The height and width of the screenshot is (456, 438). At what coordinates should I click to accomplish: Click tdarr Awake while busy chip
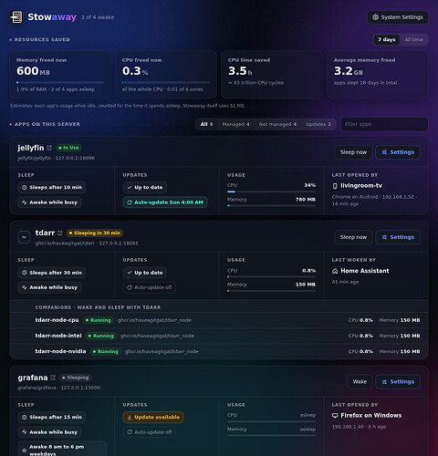[x=49, y=287]
